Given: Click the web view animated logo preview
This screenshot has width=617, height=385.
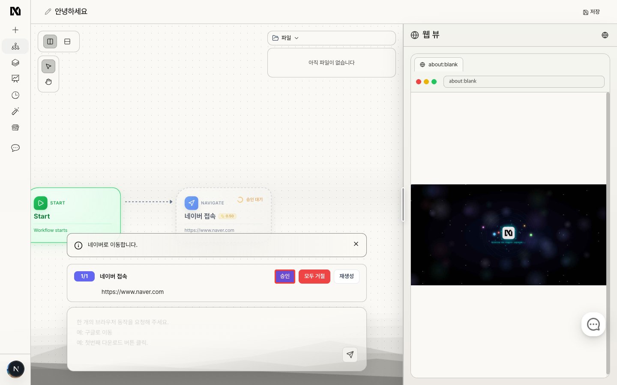Looking at the screenshot, I should pyautogui.click(x=509, y=235).
